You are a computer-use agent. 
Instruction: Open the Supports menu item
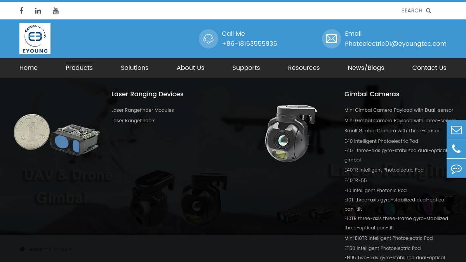pyautogui.click(x=246, y=68)
